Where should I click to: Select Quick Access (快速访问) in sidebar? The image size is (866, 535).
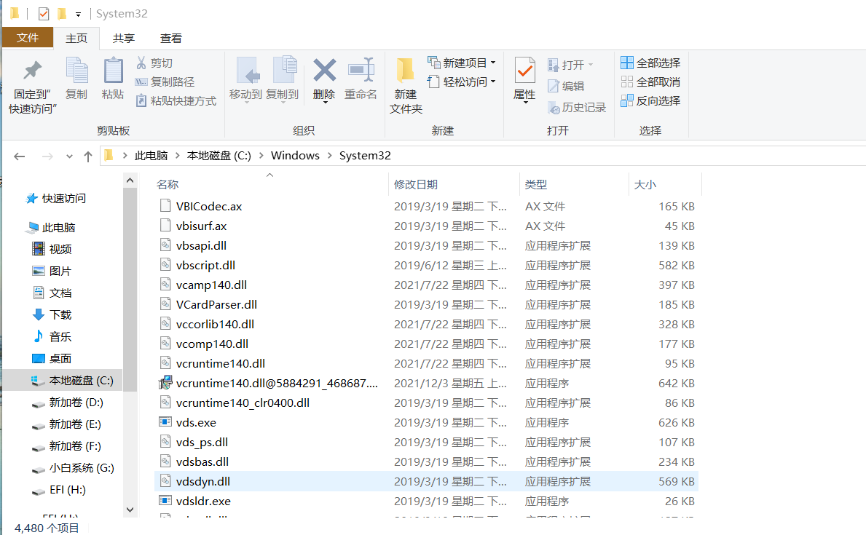click(56, 198)
